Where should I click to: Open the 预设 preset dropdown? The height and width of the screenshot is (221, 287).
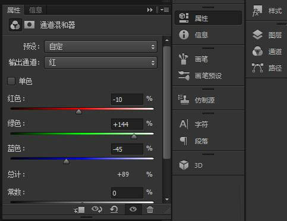pyautogui.click(x=100, y=47)
